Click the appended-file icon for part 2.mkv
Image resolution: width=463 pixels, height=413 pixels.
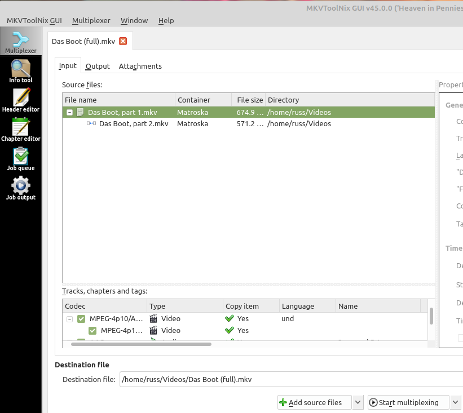point(91,123)
